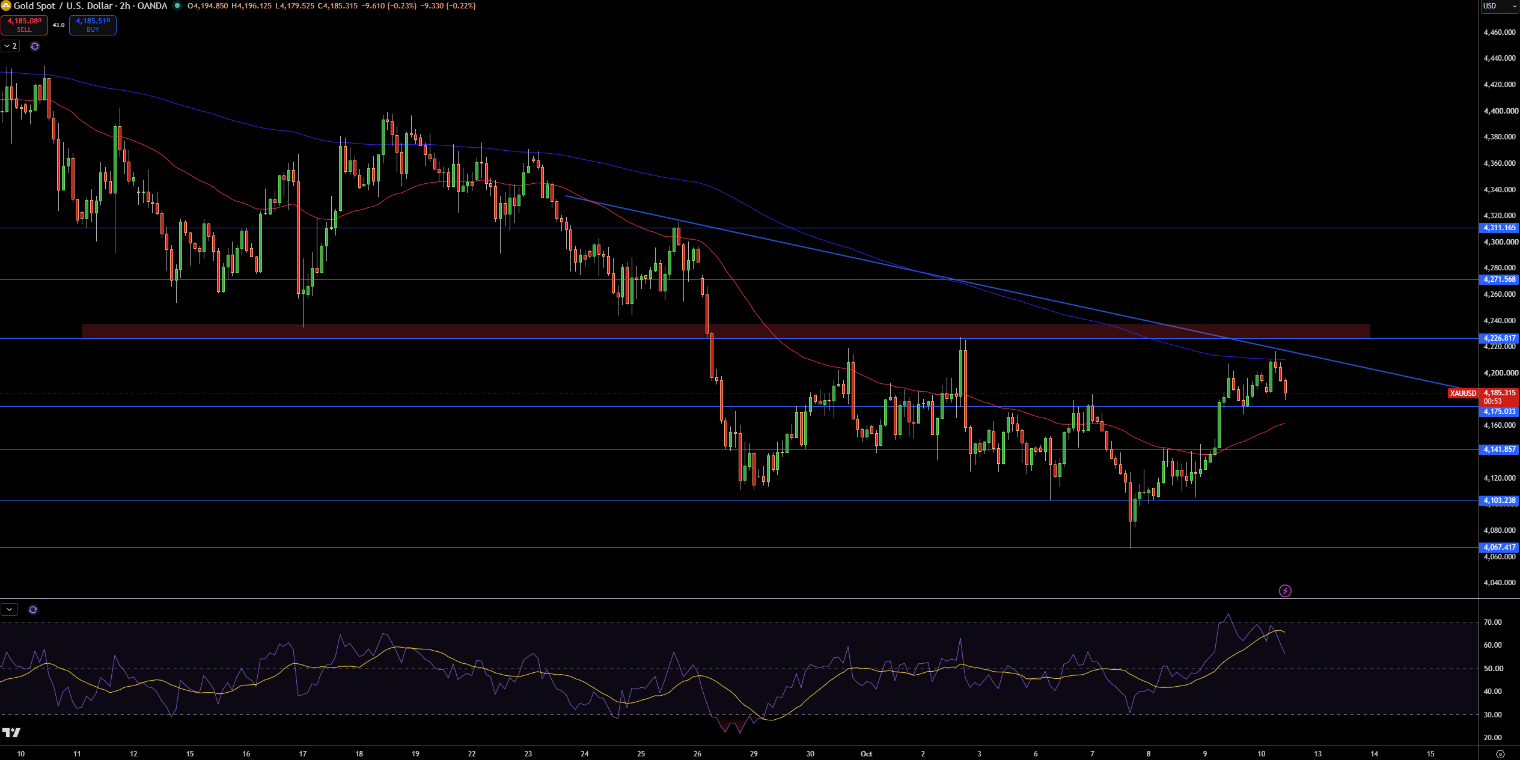This screenshot has height=760, width=1520.
Task: Select the dark red resistance zone rectangle
Action: [726, 331]
